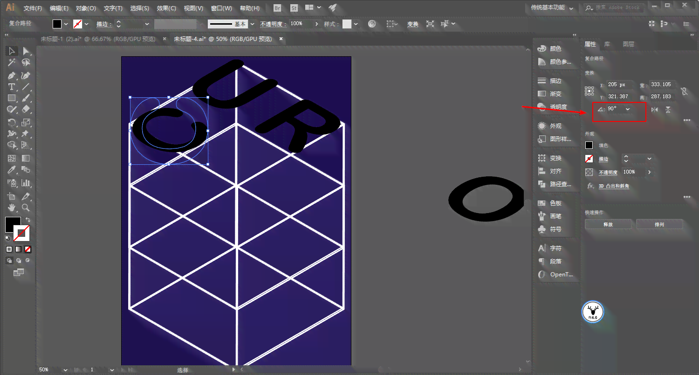Flip horizontally in the Properties panel

(x=655, y=110)
